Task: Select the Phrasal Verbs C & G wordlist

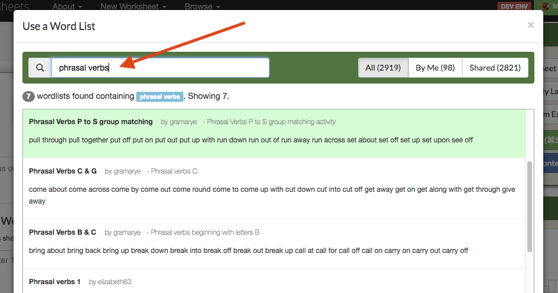Action: (274, 189)
